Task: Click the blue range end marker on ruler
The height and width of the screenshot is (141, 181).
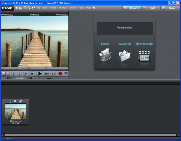Action: [x=46, y=68]
